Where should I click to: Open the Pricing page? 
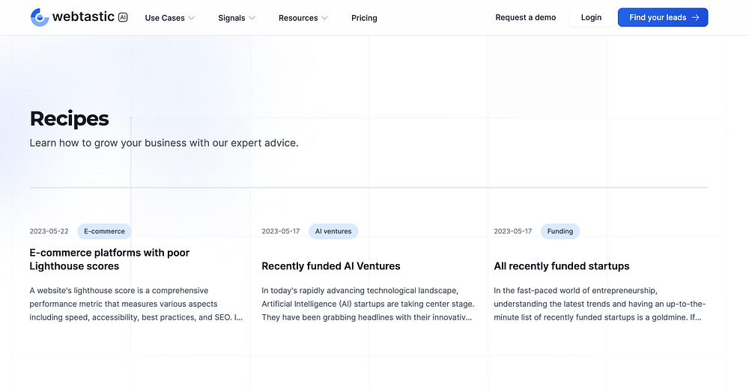point(364,18)
